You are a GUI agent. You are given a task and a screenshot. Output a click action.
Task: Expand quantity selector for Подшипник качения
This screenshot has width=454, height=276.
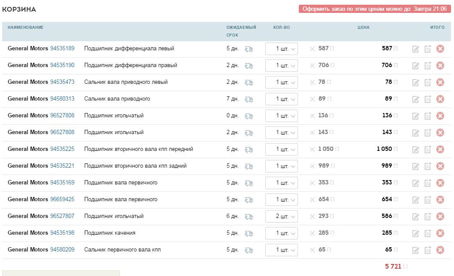coord(282,233)
